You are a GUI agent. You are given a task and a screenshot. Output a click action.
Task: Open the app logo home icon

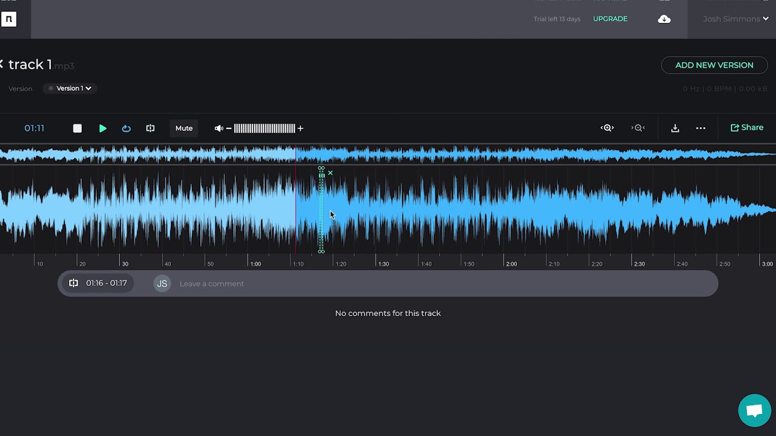coord(8,19)
